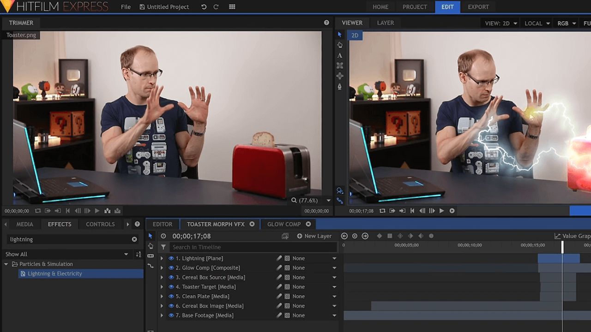Screen dimensions: 591x332
Task: Open the File menu
Action: pyautogui.click(x=126, y=7)
